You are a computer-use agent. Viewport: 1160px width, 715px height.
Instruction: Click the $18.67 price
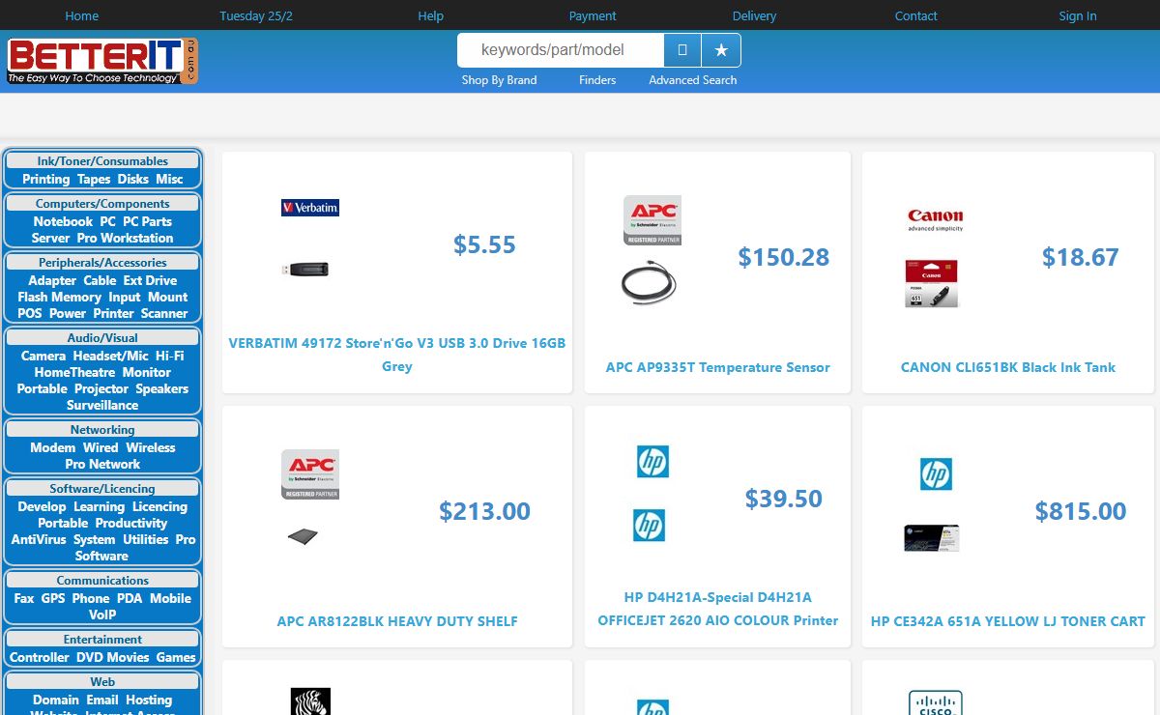pyautogui.click(x=1081, y=257)
